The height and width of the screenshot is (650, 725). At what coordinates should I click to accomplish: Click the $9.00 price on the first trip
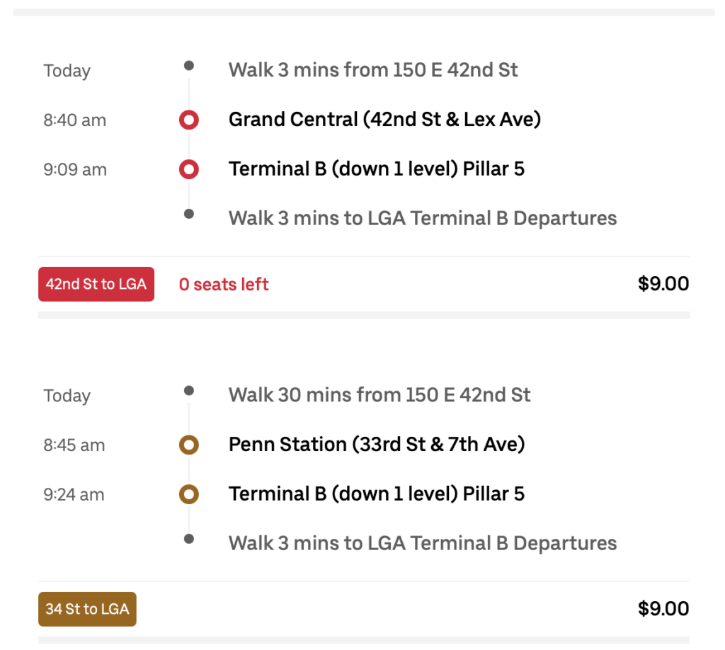[x=664, y=283]
